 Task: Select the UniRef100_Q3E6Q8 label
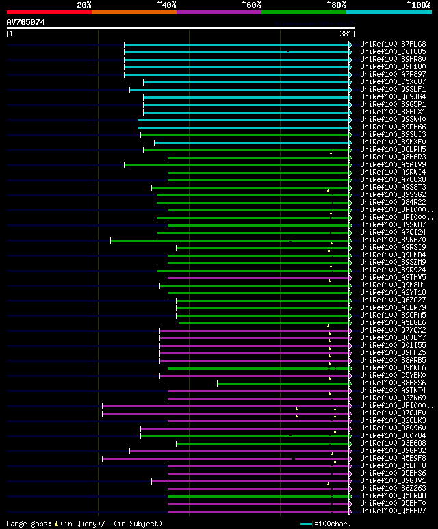(x=393, y=443)
